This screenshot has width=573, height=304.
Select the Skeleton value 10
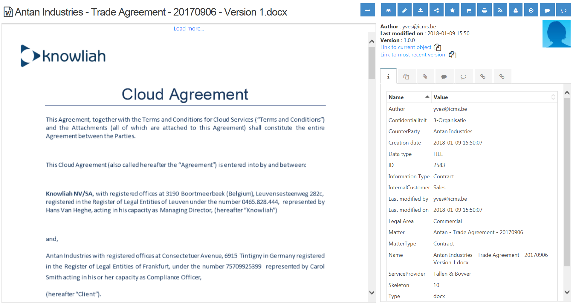436,285
